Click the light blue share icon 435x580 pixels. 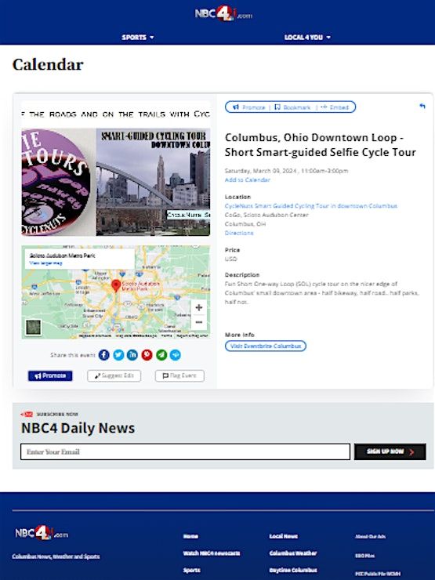pos(176,355)
